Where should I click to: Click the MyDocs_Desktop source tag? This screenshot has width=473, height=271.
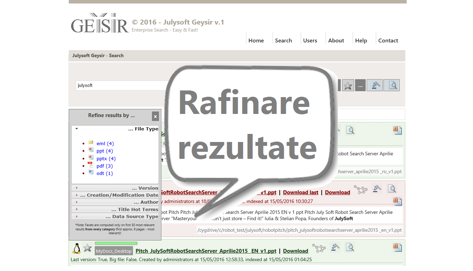pos(114,251)
